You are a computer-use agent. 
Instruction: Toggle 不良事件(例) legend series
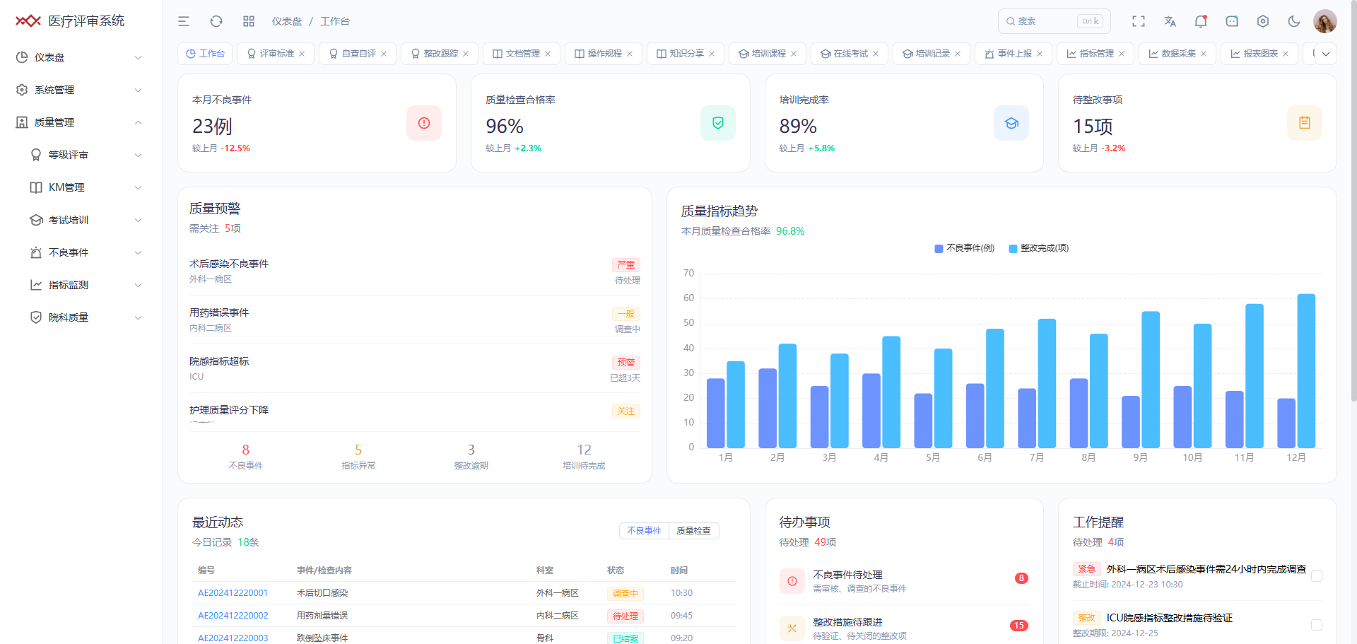pos(964,248)
